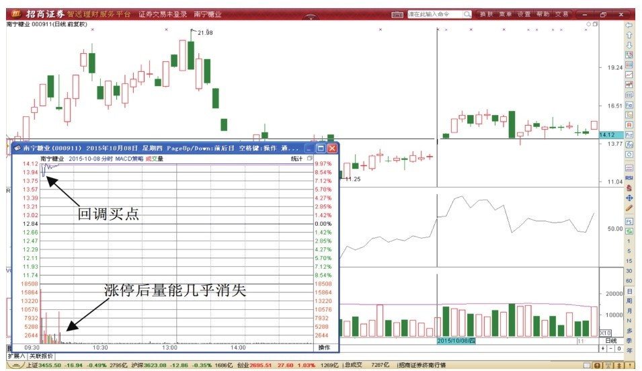
Task: Select the 多 multi-period option
Action: point(629,331)
